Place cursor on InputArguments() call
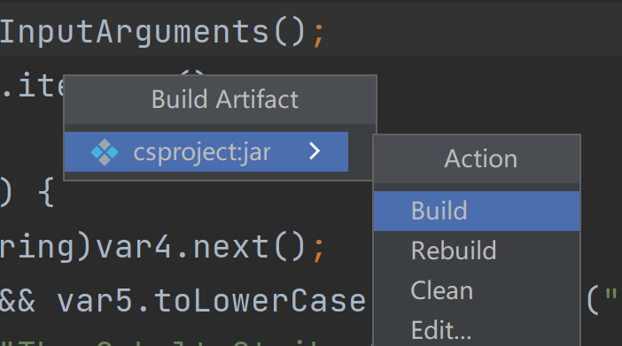Image resolution: width=622 pixels, height=346 pixels. click(x=152, y=33)
